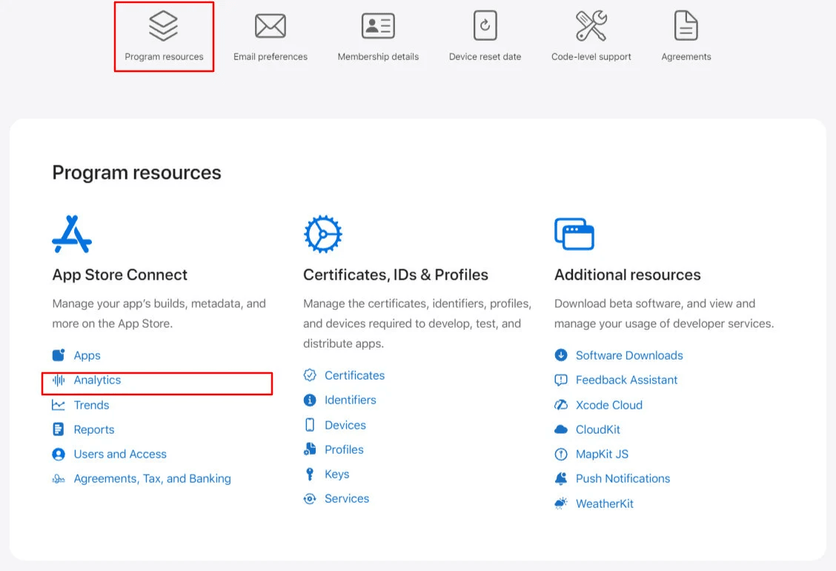Click the Code-level support tools icon
The height and width of the screenshot is (571, 836).
tap(591, 26)
